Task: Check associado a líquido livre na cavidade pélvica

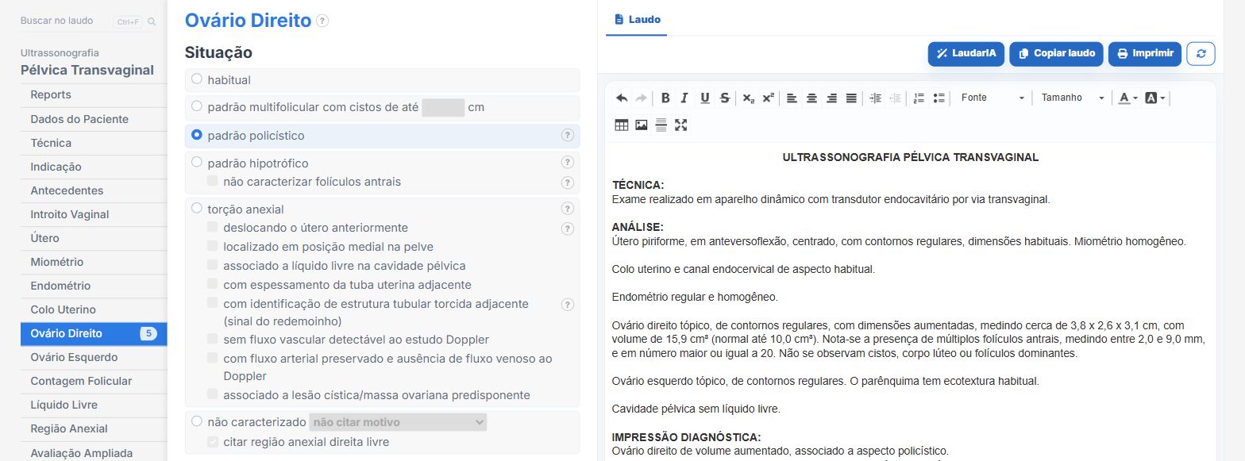Action: (x=213, y=265)
